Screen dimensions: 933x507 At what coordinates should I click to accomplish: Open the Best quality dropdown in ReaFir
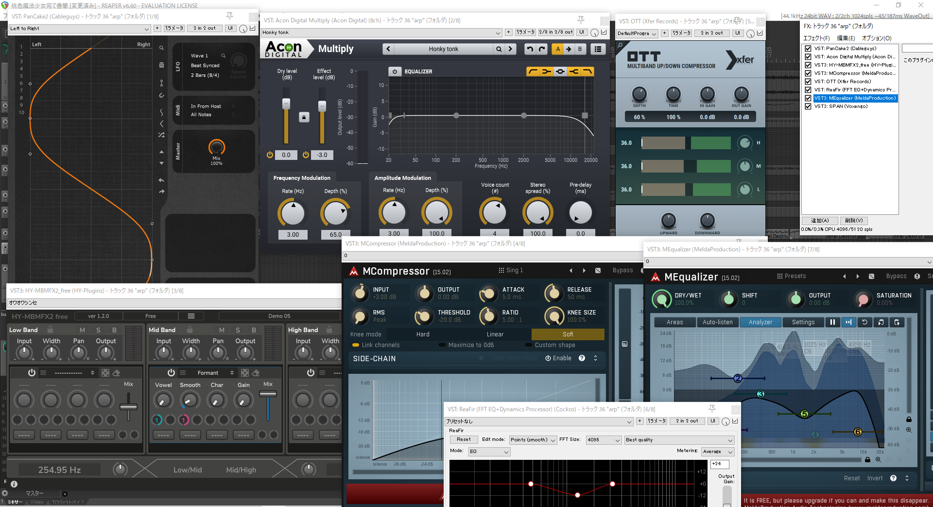pyautogui.click(x=679, y=440)
